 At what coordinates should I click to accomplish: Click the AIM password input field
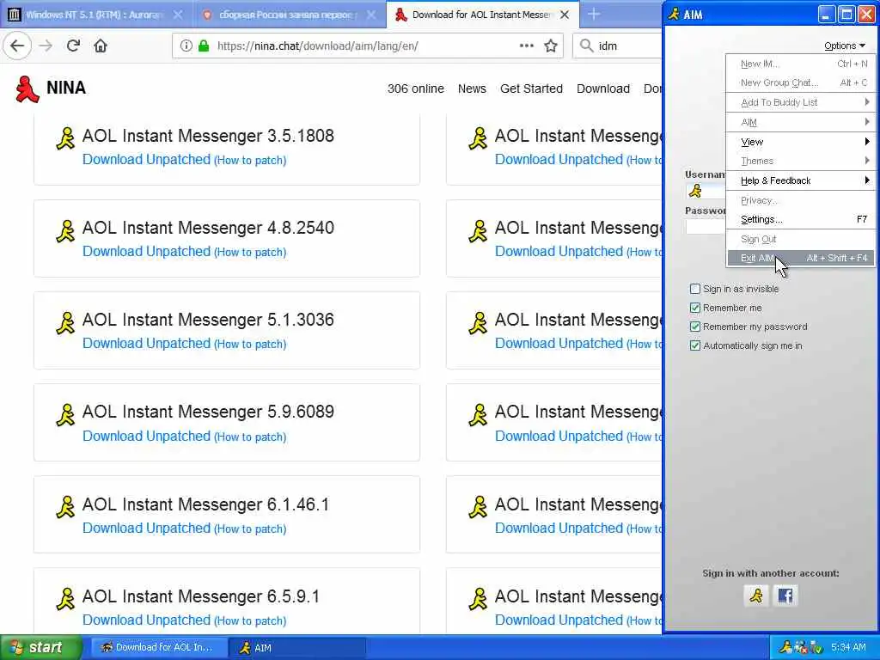click(x=706, y=227)
